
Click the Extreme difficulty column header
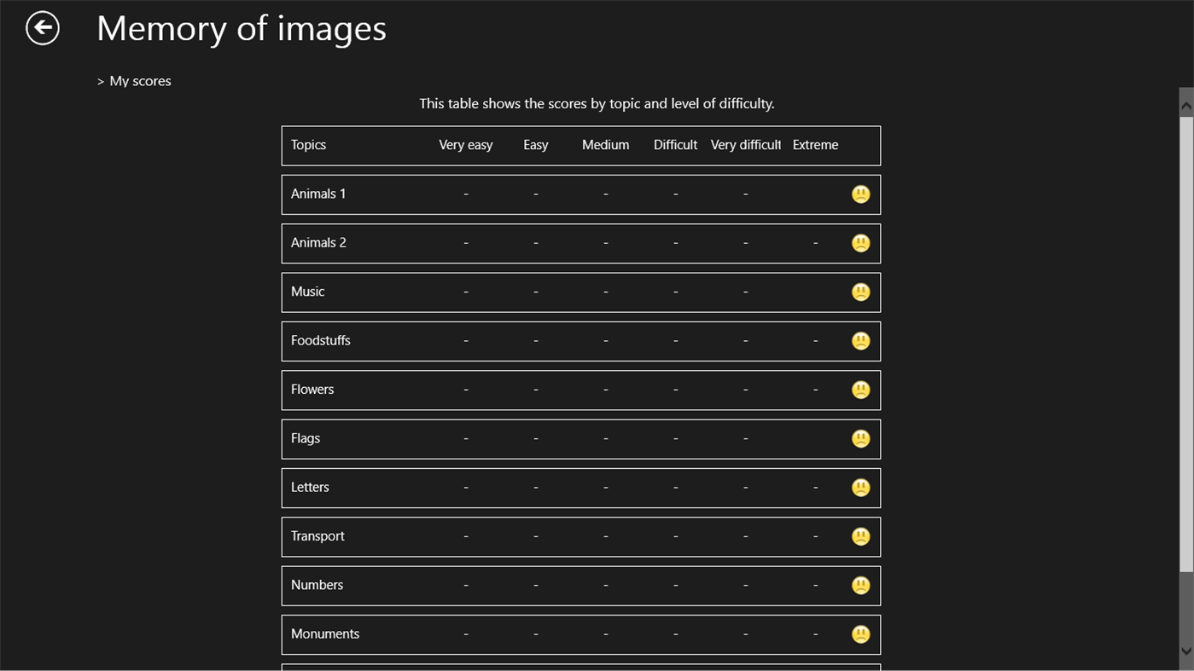coord(814,145)
